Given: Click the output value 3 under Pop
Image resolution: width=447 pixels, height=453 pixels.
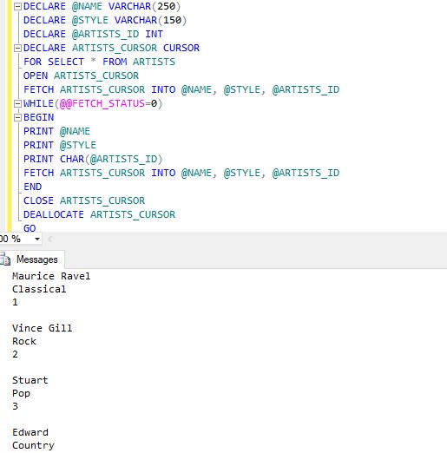Looking at the screenshot, I should [15, 406].
